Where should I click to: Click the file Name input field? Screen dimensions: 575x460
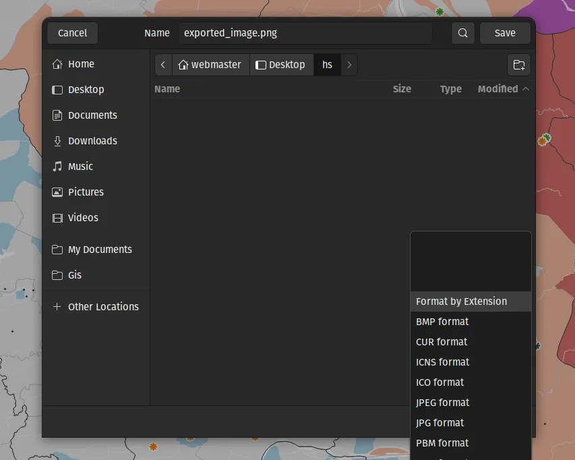click(305, 33)
